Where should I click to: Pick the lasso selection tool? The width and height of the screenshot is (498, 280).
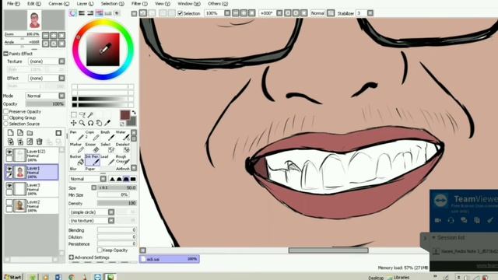(82, 114)
